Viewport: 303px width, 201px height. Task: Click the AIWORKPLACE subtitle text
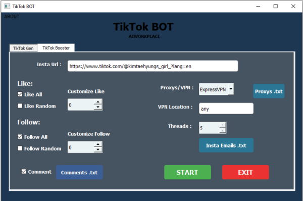coord(144,36)
